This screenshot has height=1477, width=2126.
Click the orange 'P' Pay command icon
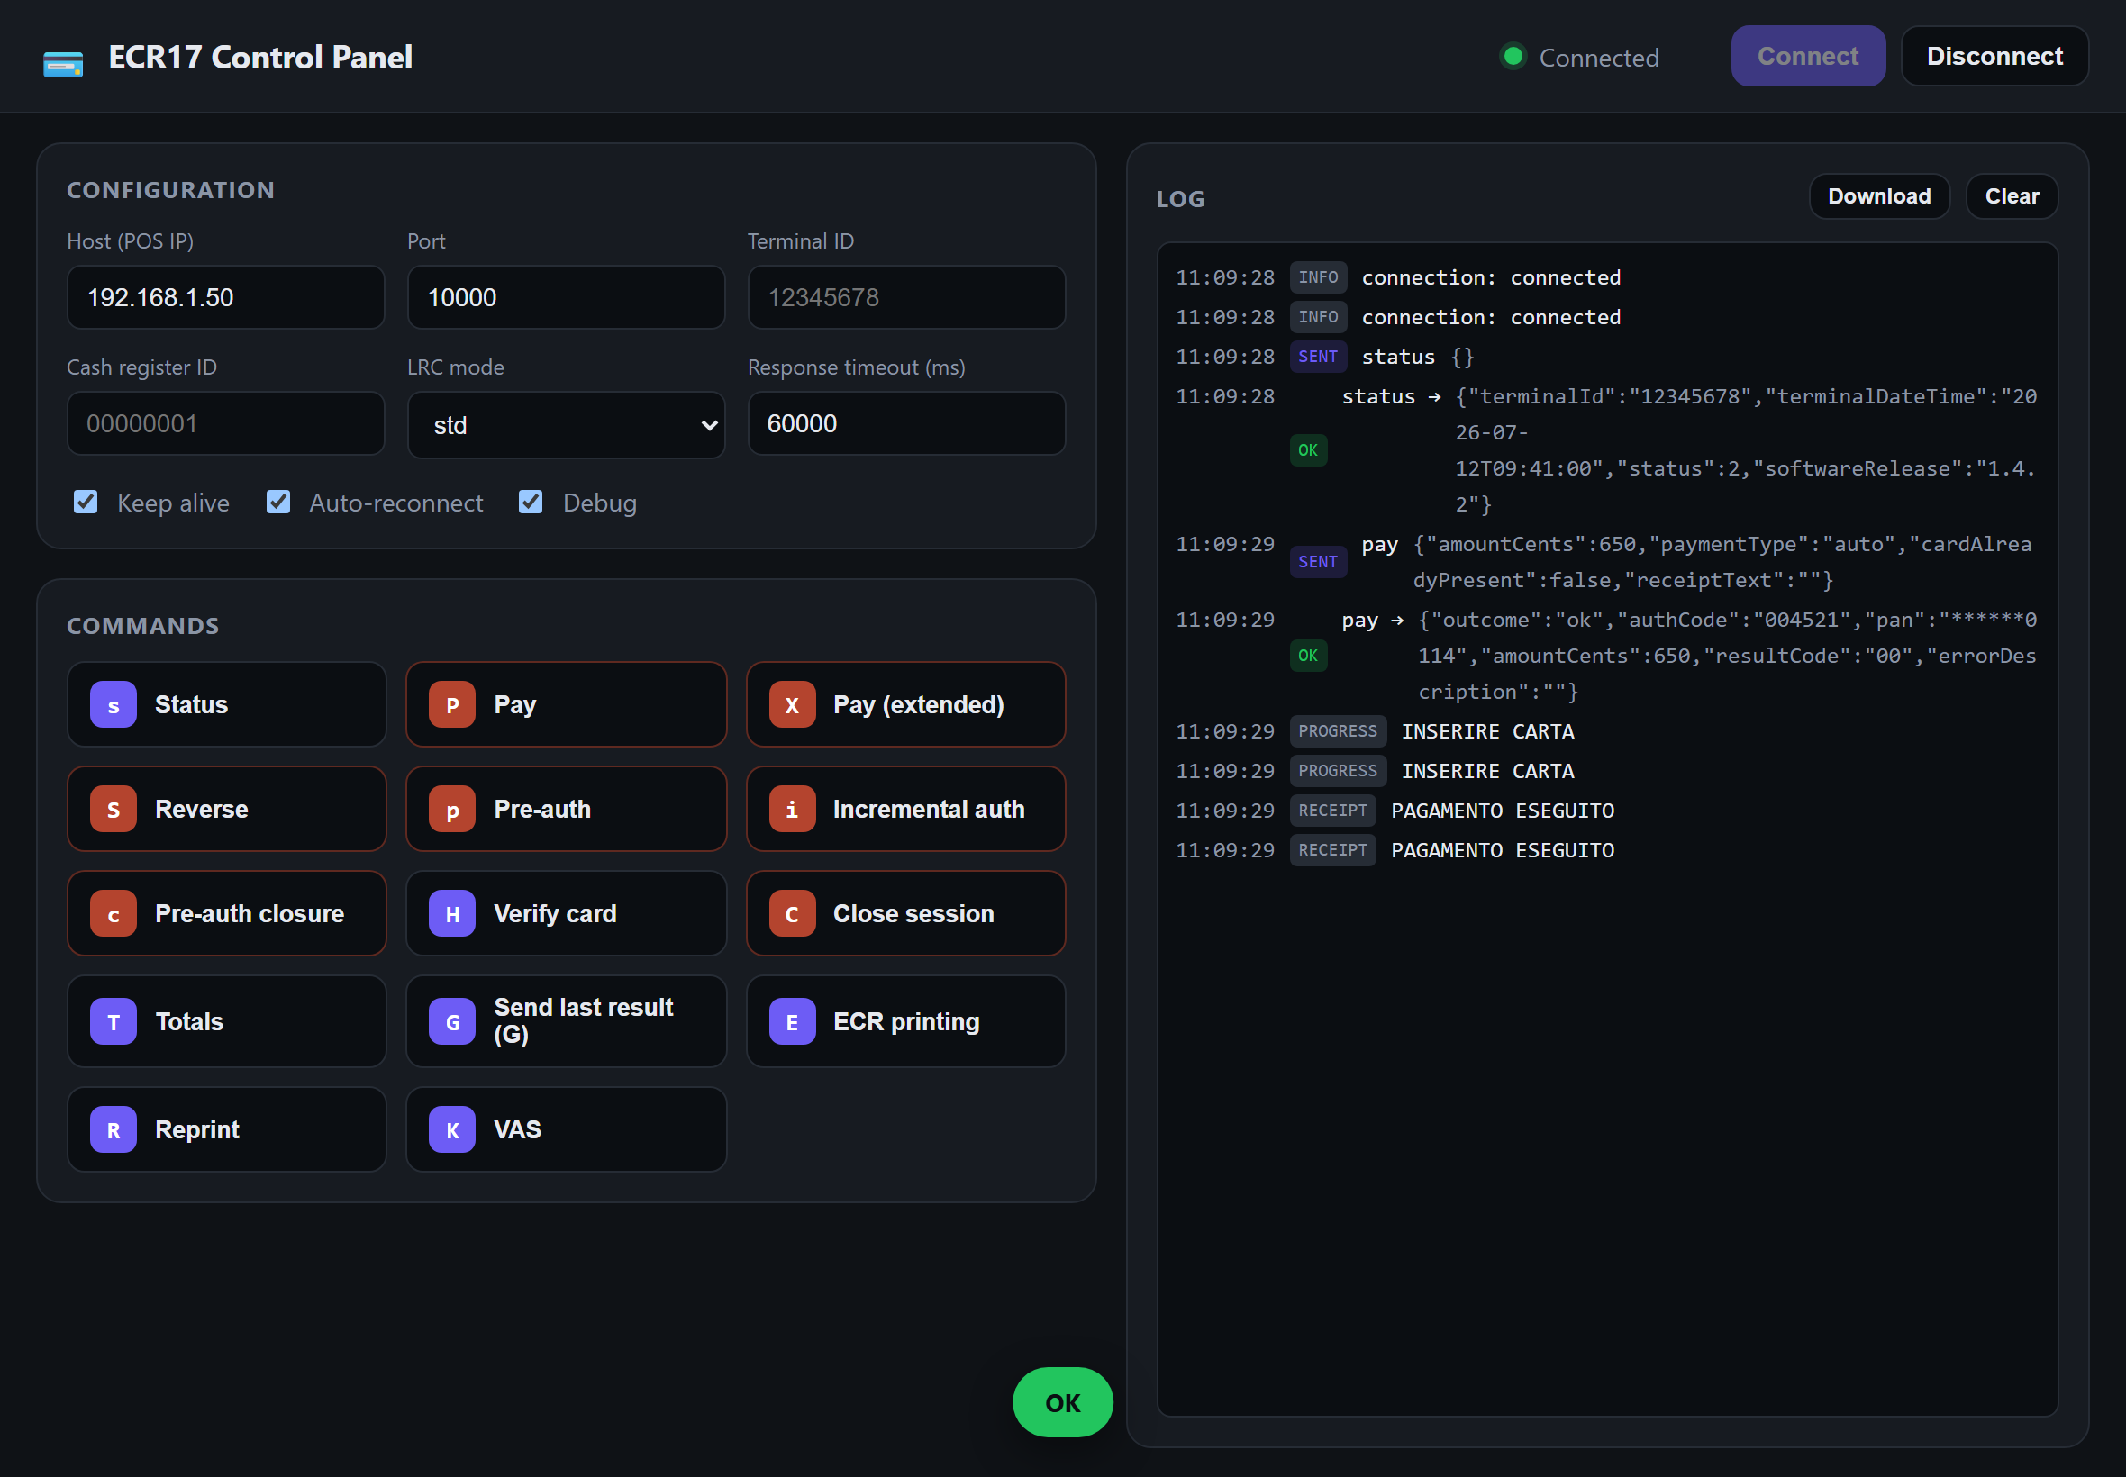(x=451, y=704)
